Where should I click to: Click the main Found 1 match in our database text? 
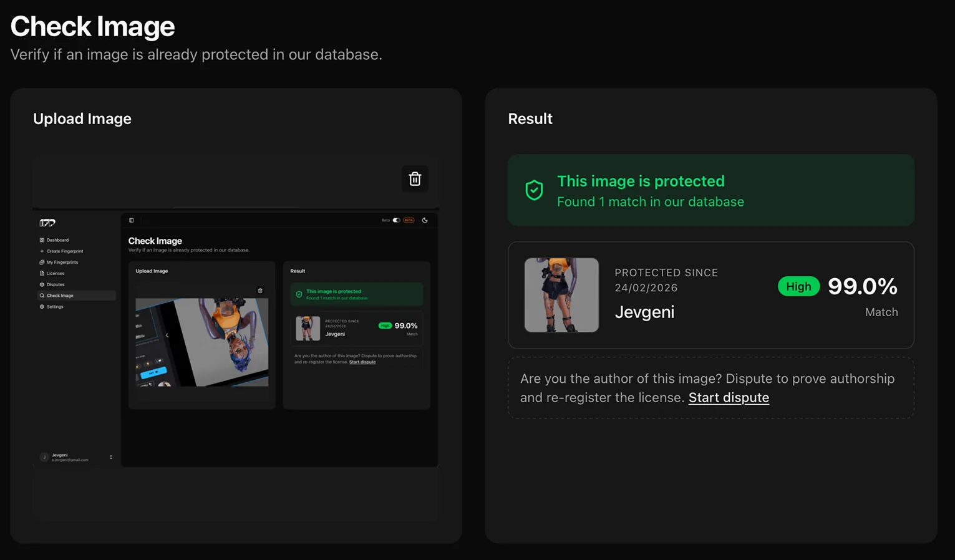[651, 202]
